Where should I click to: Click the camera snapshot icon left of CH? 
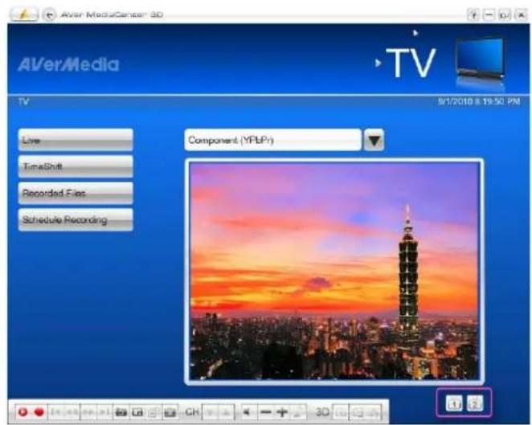[170, 412]
